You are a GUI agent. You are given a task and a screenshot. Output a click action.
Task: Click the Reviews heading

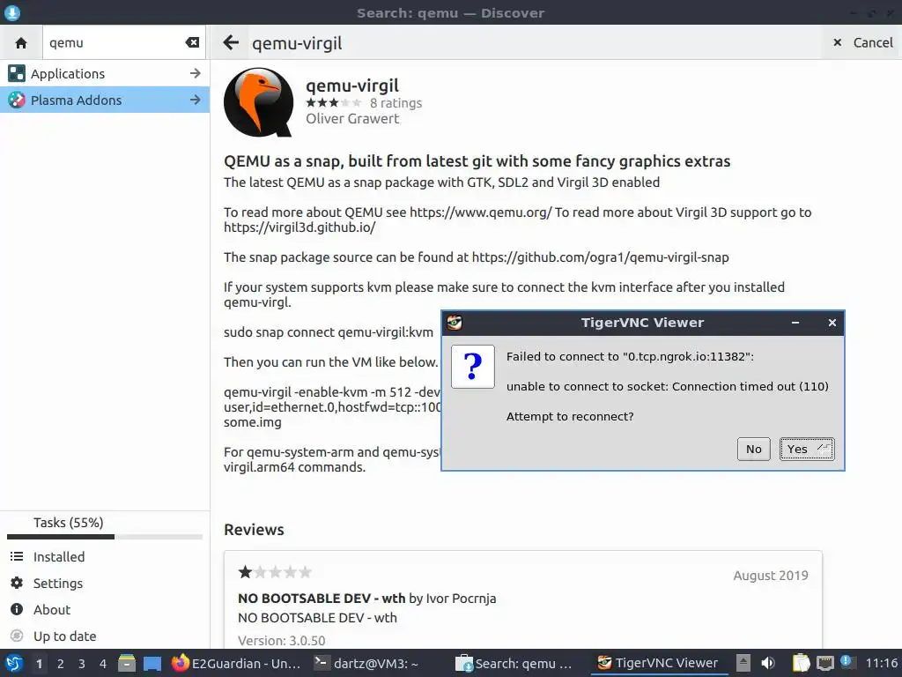254,530
